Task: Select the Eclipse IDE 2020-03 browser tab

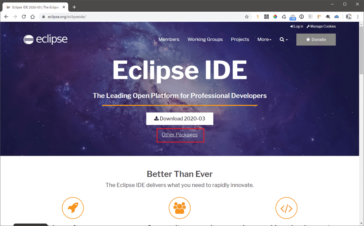Action: [x=36, y=7]
